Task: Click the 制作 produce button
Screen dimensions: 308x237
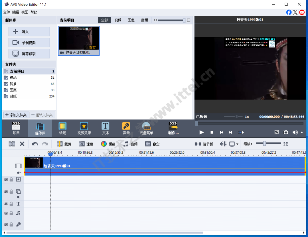Action: pyautogui.click(x=173, y=128)
